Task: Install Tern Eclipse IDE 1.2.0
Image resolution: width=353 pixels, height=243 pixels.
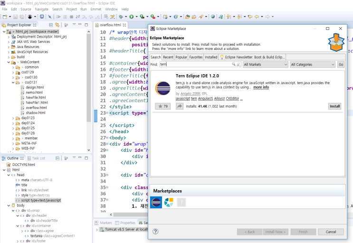Action: (335, 106)
